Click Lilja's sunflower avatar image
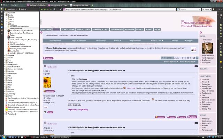Image resolution: width=223 pixels, height=139 pixels. click(x=47, y=82)
